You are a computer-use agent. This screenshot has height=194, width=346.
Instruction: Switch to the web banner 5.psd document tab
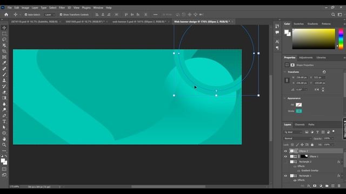tap(139, 22)
